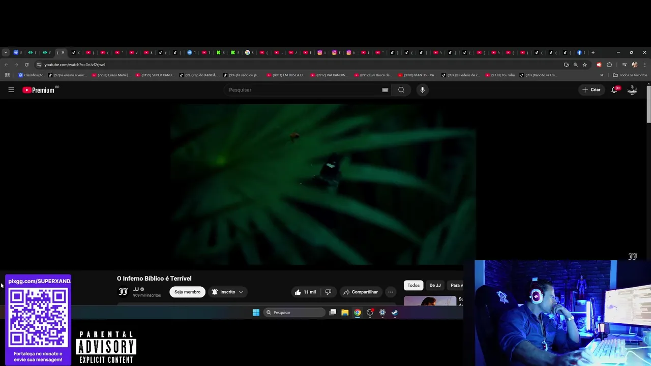Open the YouTube guide hamburger menu
651x366 pixels.
(11, 90)
